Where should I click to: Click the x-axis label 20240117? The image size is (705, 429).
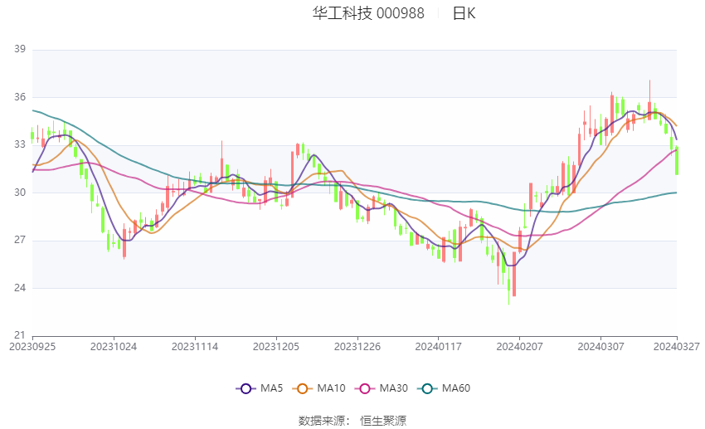[439, 347]
